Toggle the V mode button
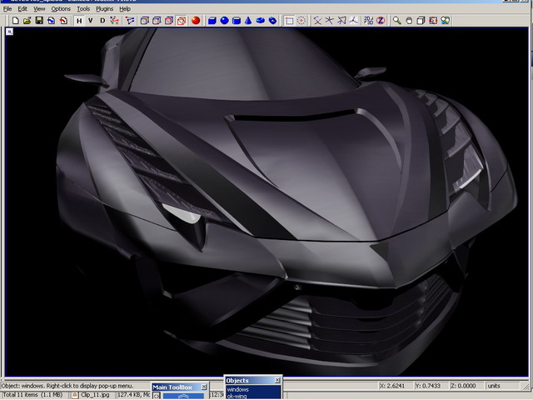Screen dimensions: 533x400 (x=91, y=20)
